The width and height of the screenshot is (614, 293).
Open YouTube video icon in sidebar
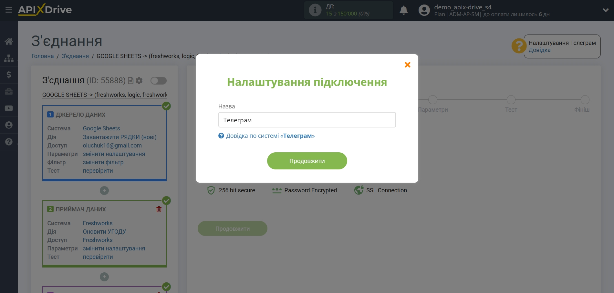[9, 108]
